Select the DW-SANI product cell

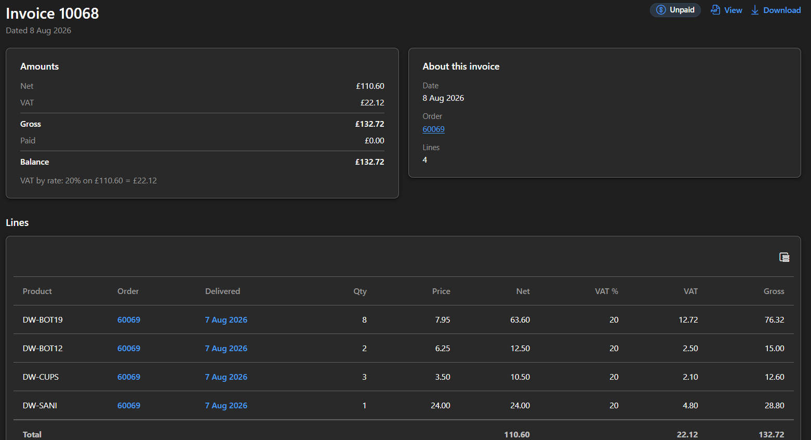tap(40, 405)
